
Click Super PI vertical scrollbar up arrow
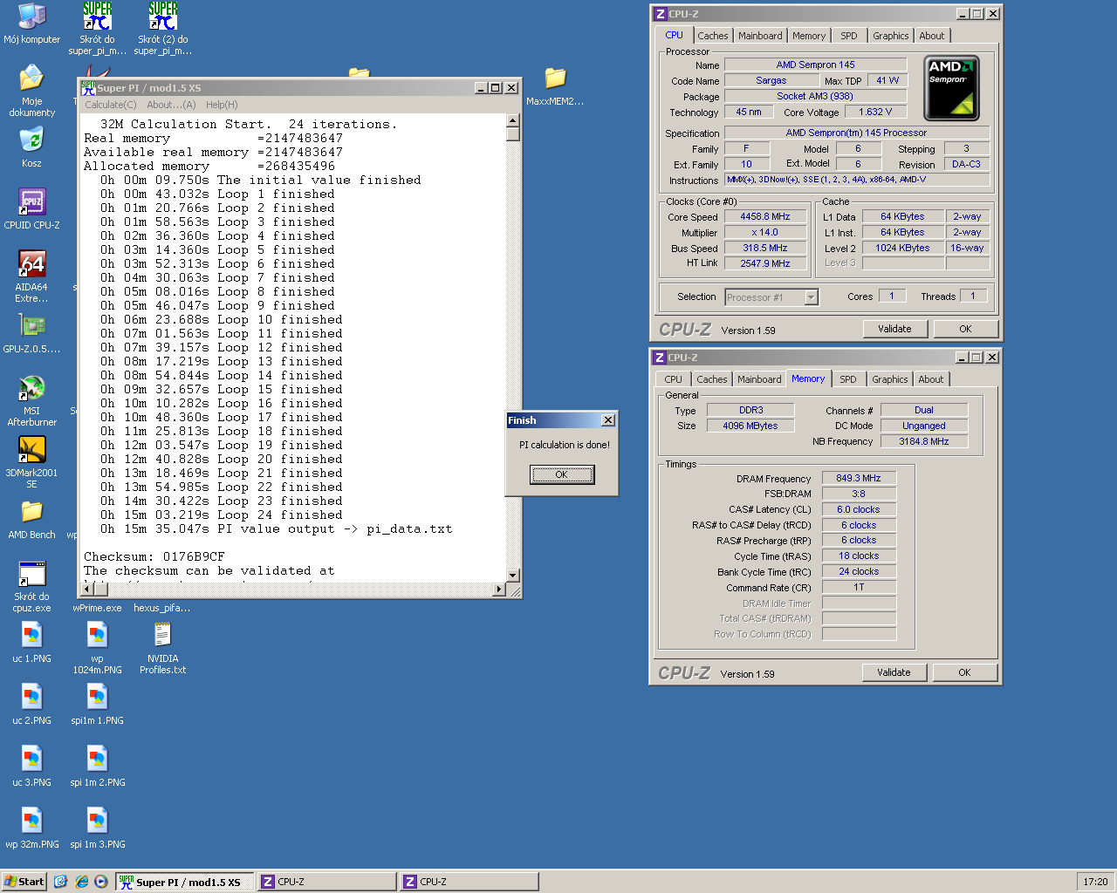pos(513,120)
